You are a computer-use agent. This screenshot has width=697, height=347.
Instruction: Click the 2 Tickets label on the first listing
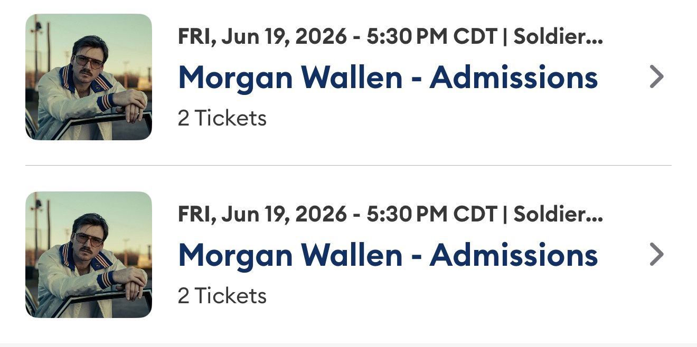pos(221,118)
